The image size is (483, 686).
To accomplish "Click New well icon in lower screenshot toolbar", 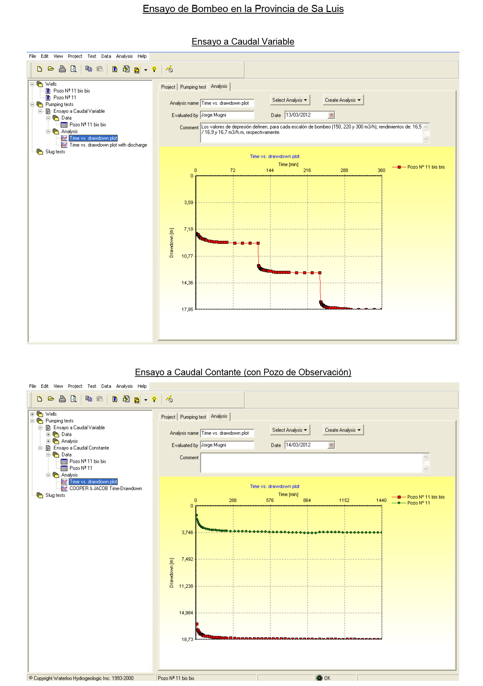I will 115,399.
